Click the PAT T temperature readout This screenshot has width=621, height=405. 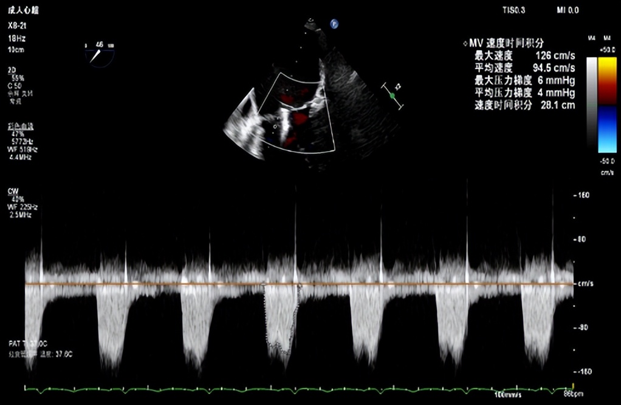pyautogui.click(x=28, y=344)
